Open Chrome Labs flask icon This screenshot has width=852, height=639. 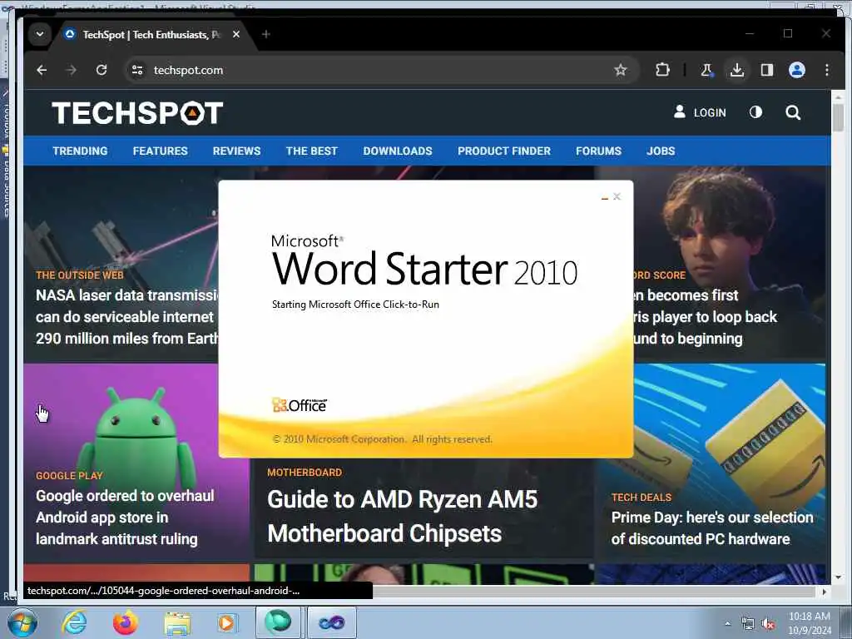point(706,70)
